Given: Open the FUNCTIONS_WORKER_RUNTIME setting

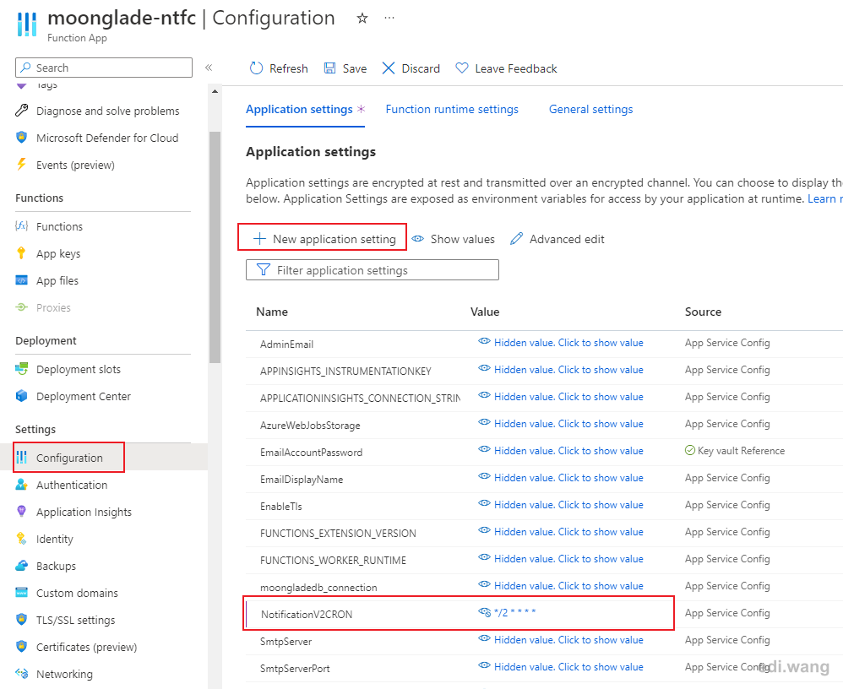Looking at the screenshot, I should pyautogui.click(x=333, y=561).
